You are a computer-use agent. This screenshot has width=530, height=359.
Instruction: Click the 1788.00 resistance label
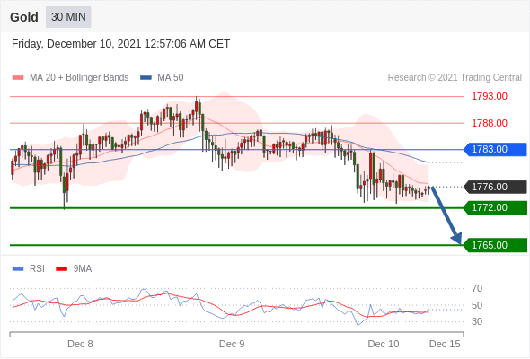coord(490,123)
